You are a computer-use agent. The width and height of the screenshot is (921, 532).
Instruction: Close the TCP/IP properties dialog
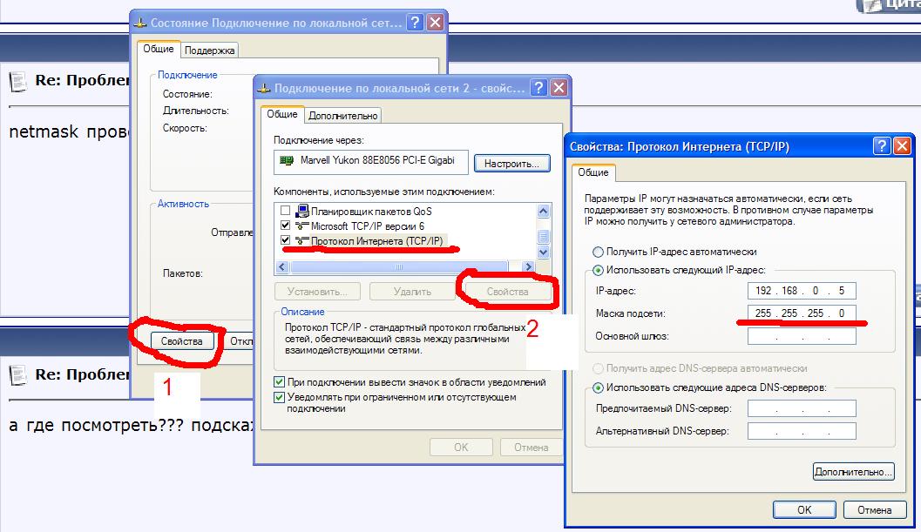point(902,145)
